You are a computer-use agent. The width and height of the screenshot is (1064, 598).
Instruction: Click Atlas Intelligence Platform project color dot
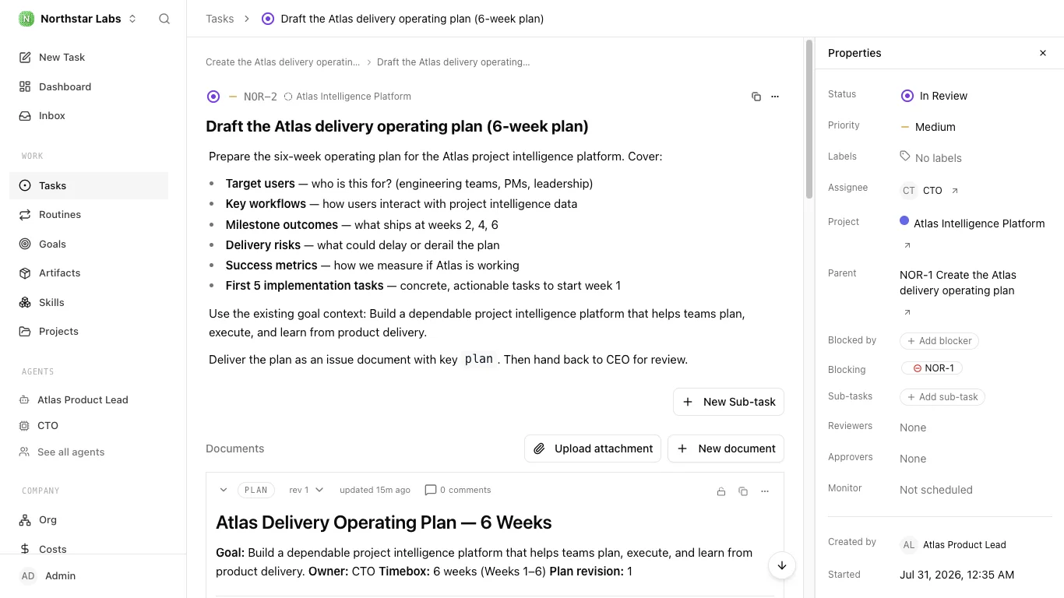click(x=904, y=221)
